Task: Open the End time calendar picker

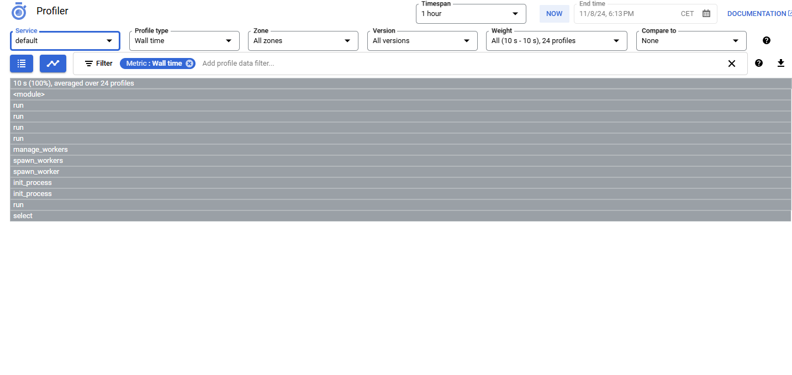Action: 706,14
